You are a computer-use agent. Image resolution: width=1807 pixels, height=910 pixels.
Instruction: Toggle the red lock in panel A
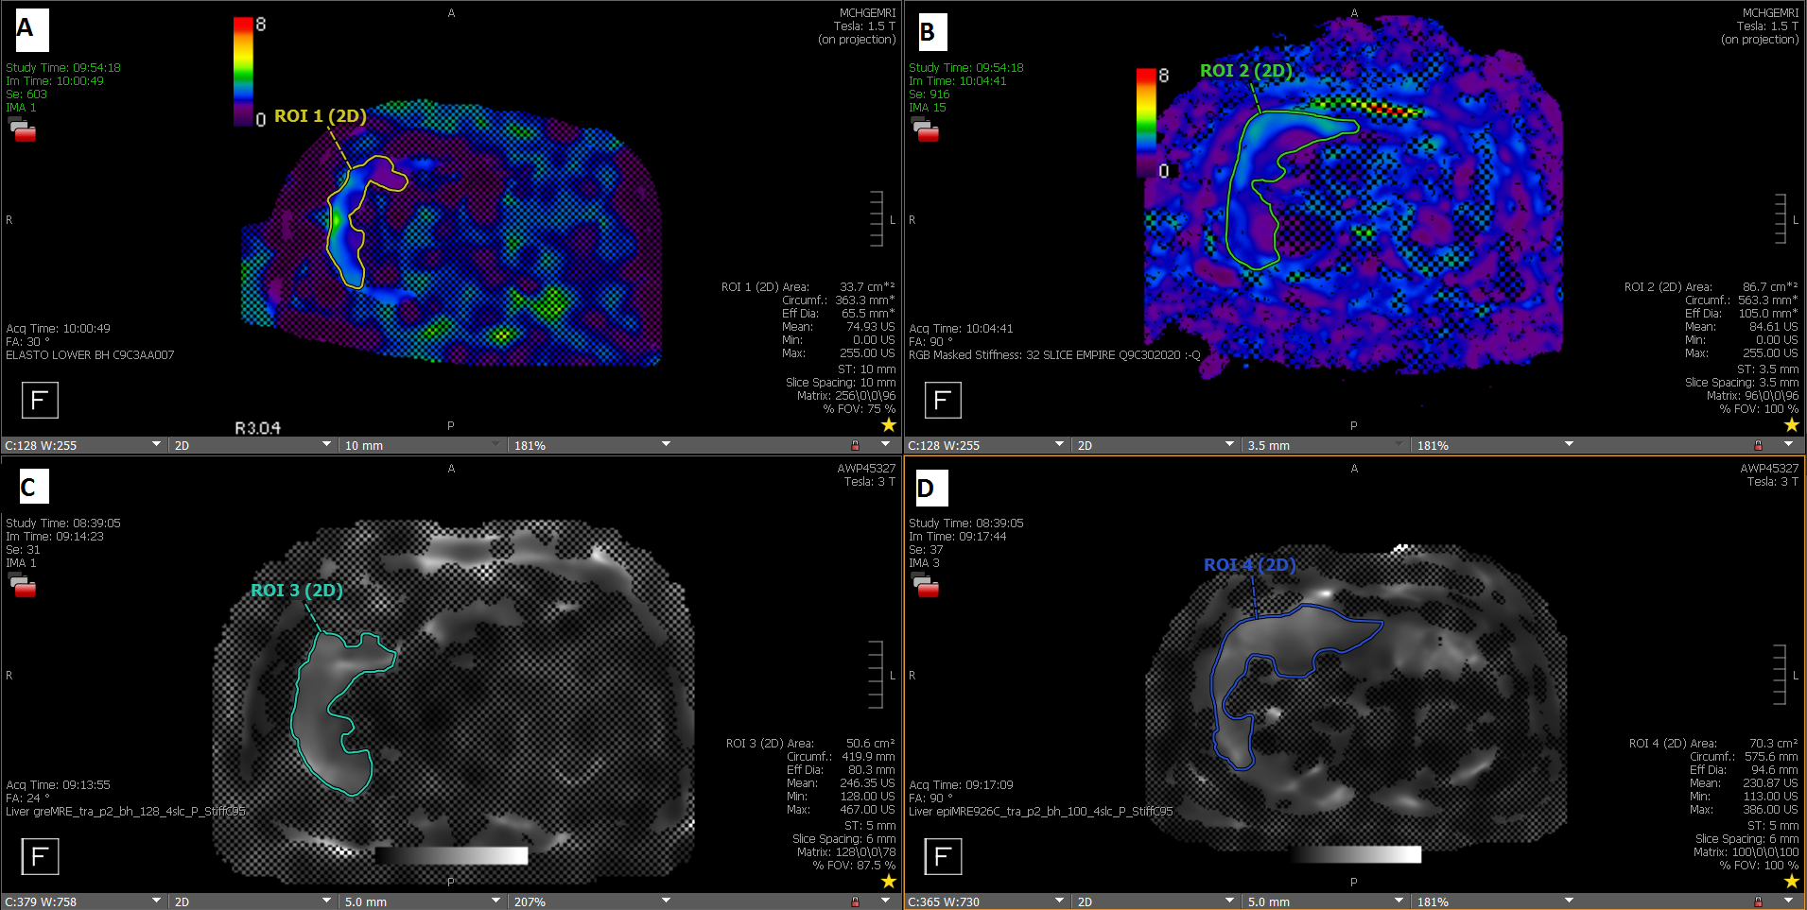(855, 445)
